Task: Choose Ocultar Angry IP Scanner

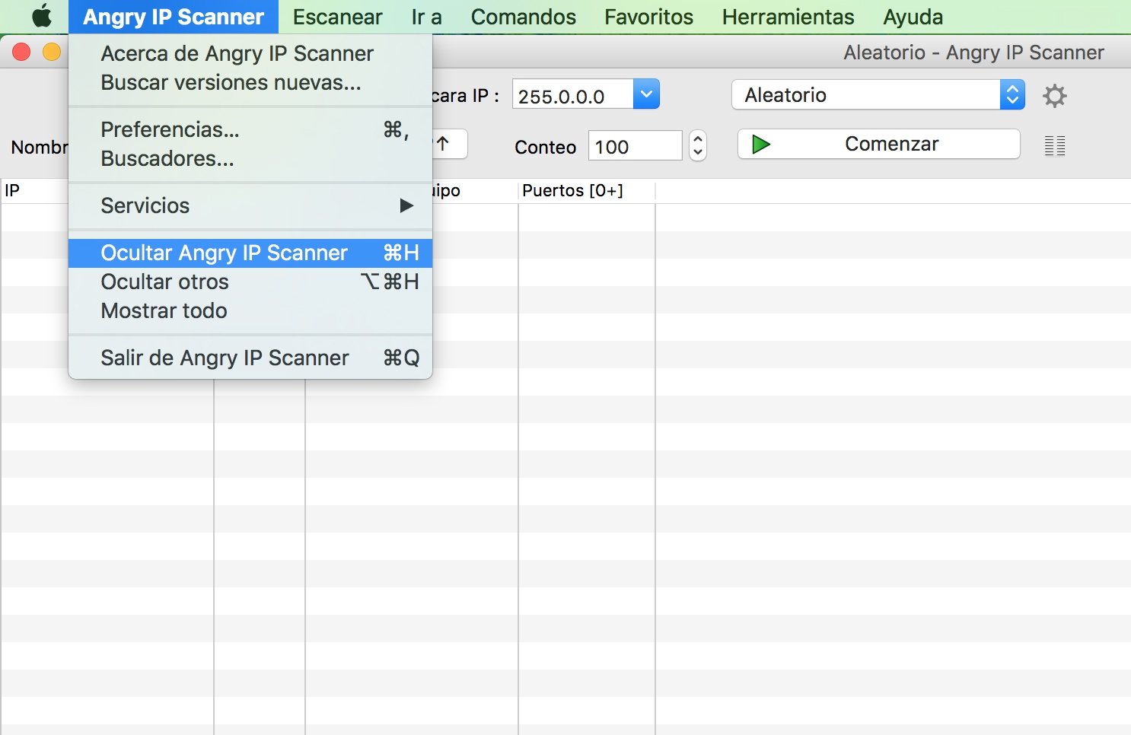Action: point(250,253)
